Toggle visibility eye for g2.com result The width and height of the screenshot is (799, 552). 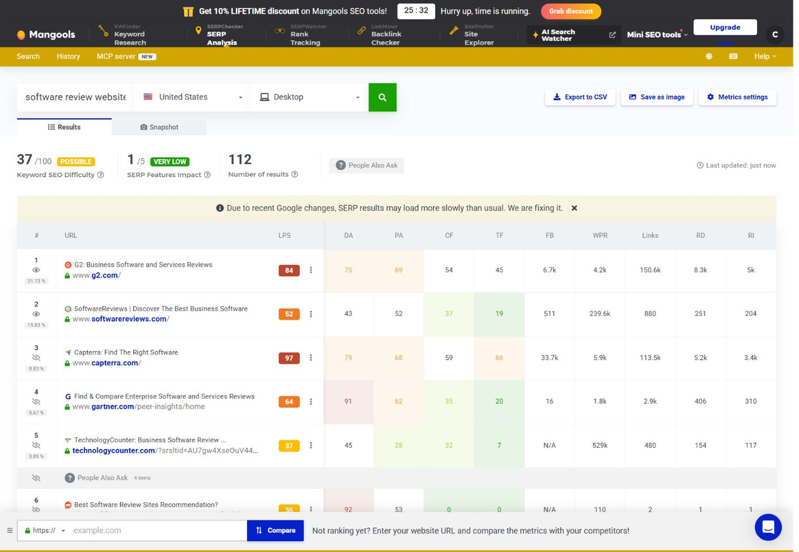[x=36, y=270]
